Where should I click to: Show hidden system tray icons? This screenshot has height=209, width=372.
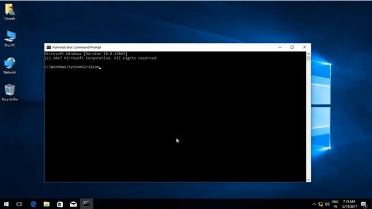314,204
